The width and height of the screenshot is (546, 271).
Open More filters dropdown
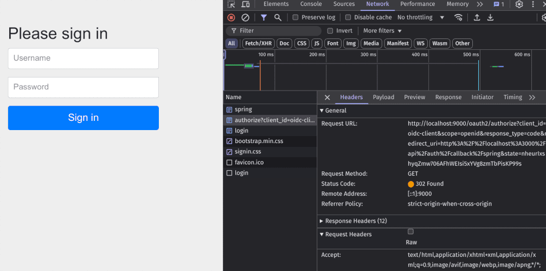click(382, 30)
